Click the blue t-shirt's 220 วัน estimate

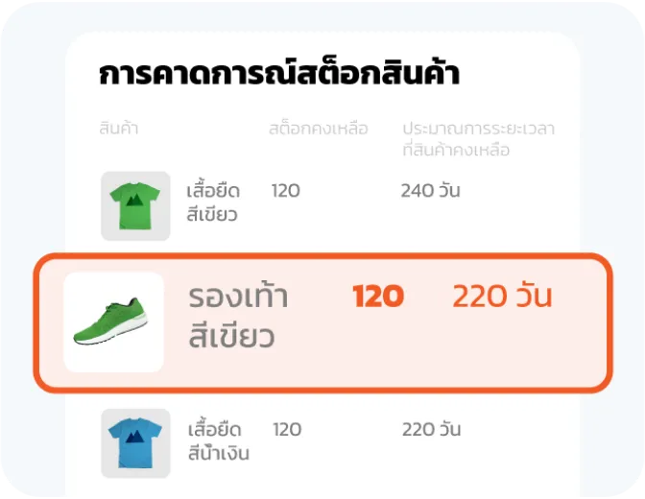click(431, 430)
